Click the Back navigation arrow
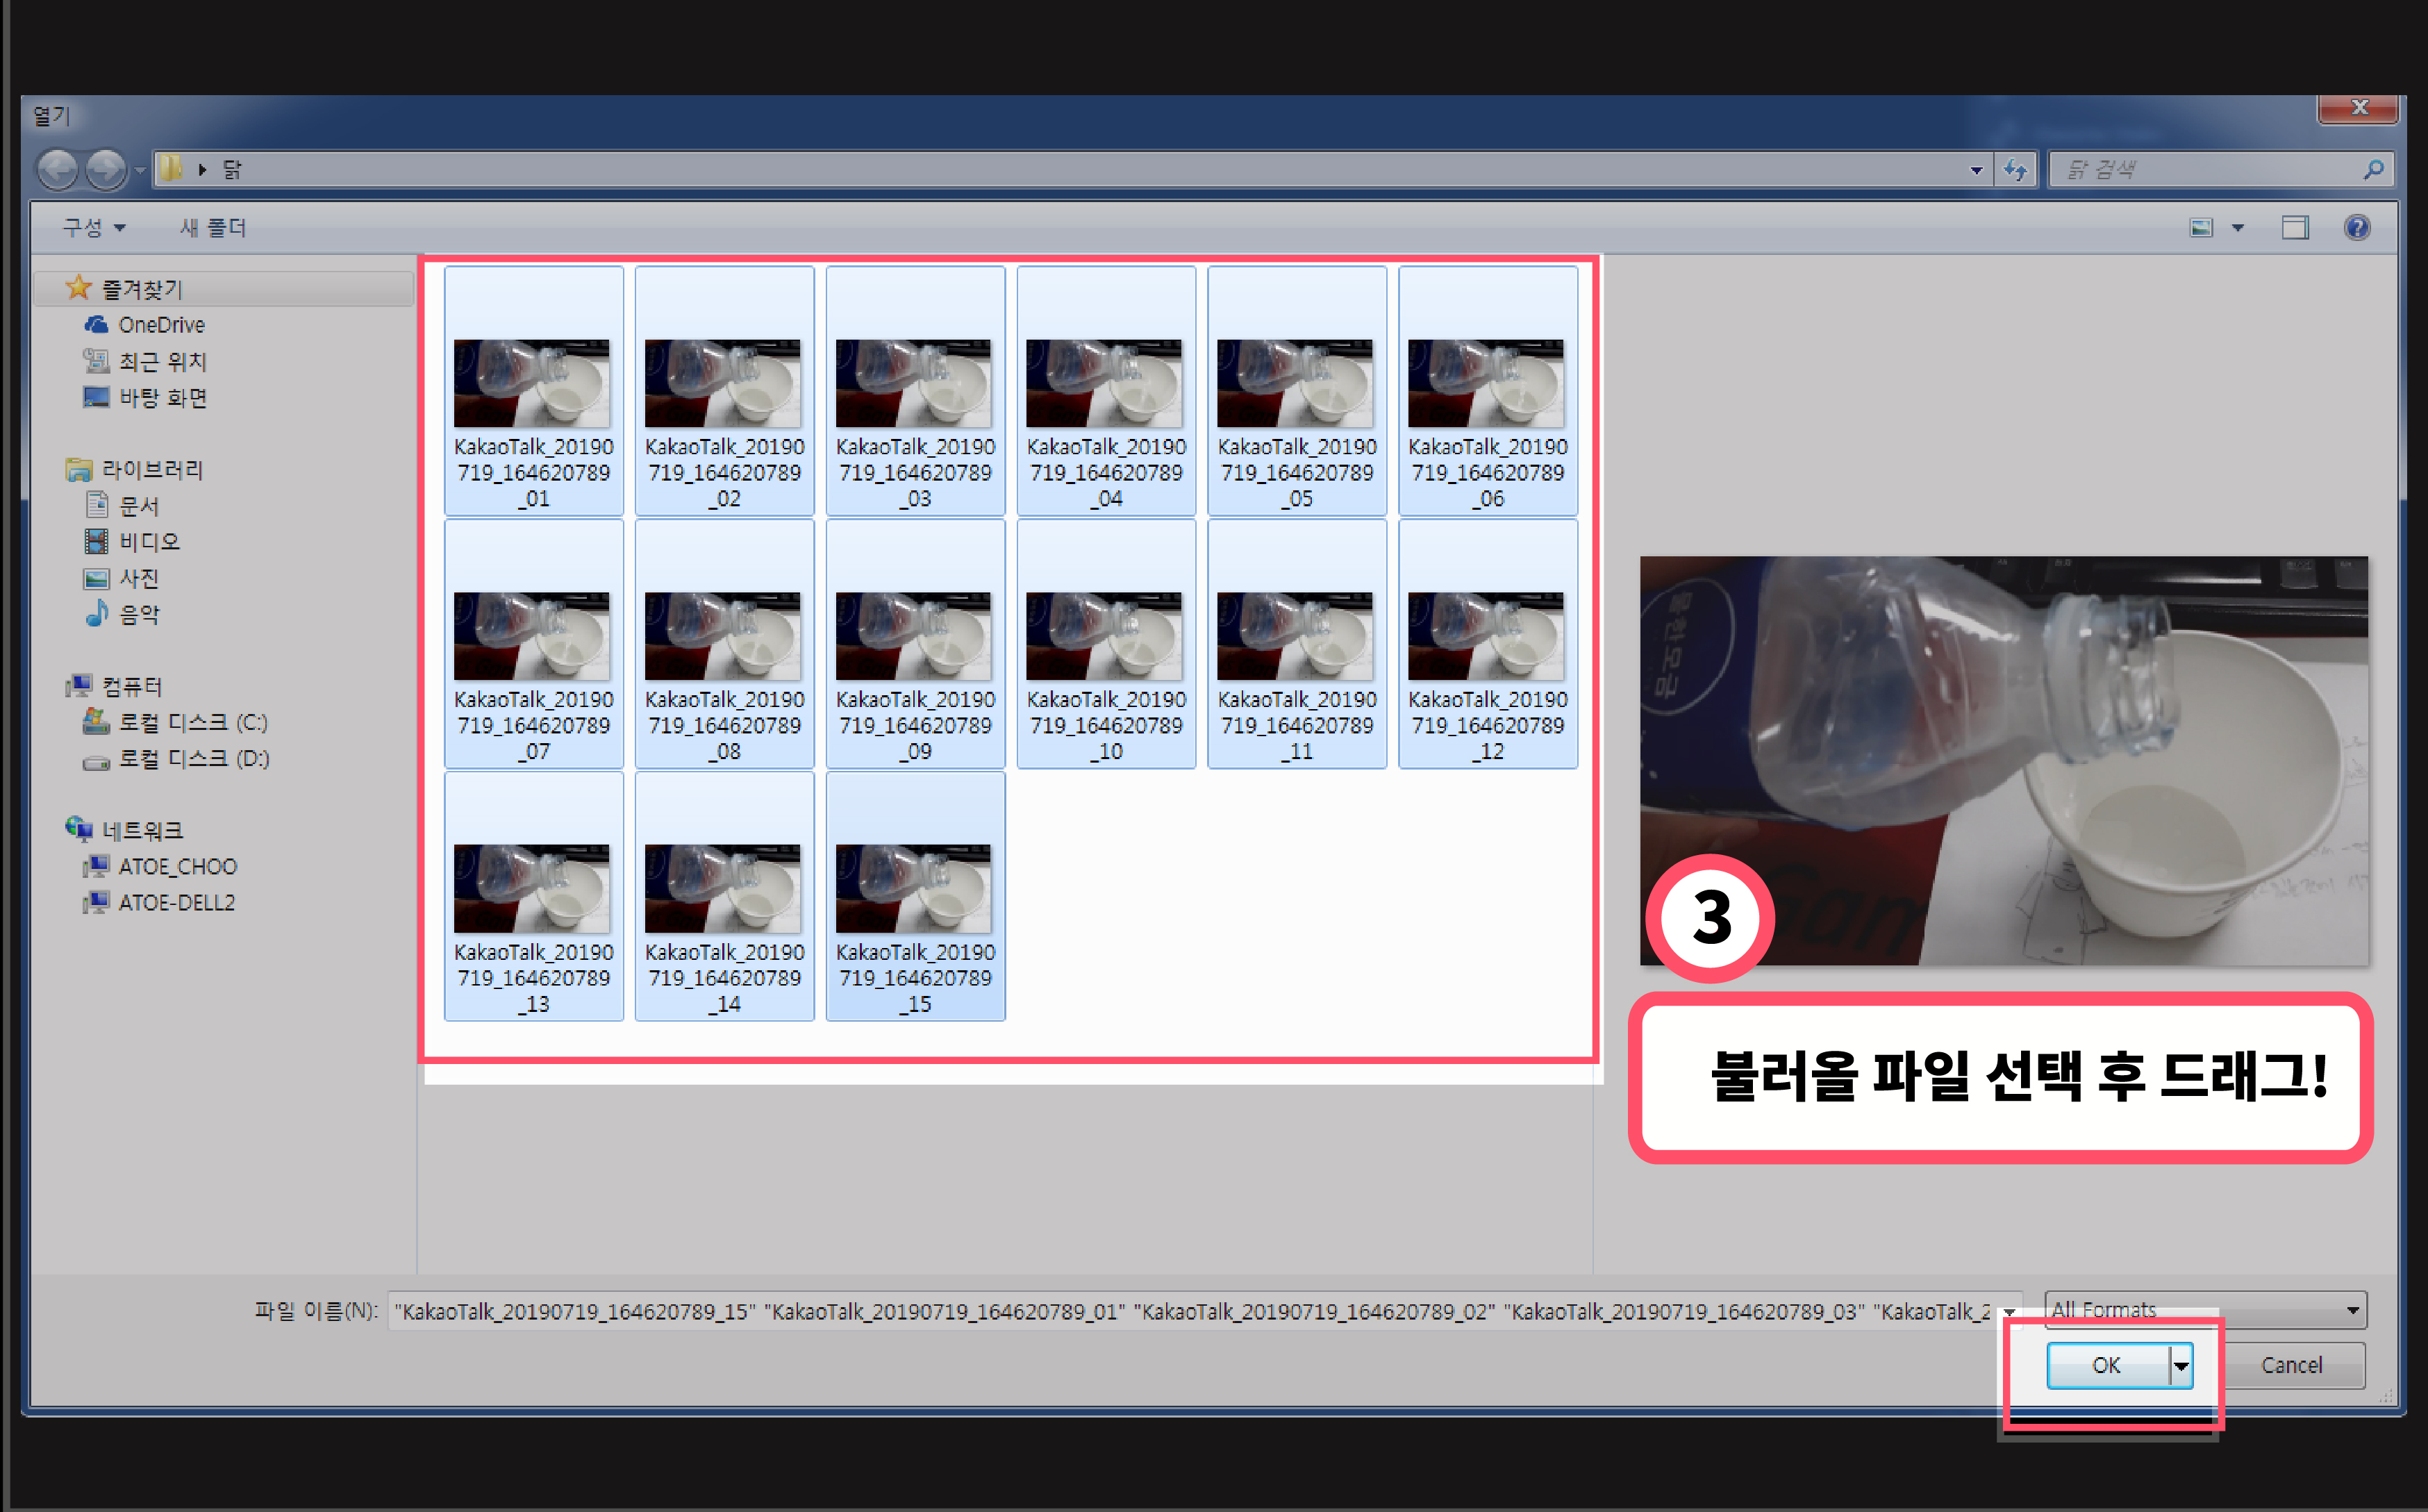The image size is (2428, 1512). tap(58, 169)
